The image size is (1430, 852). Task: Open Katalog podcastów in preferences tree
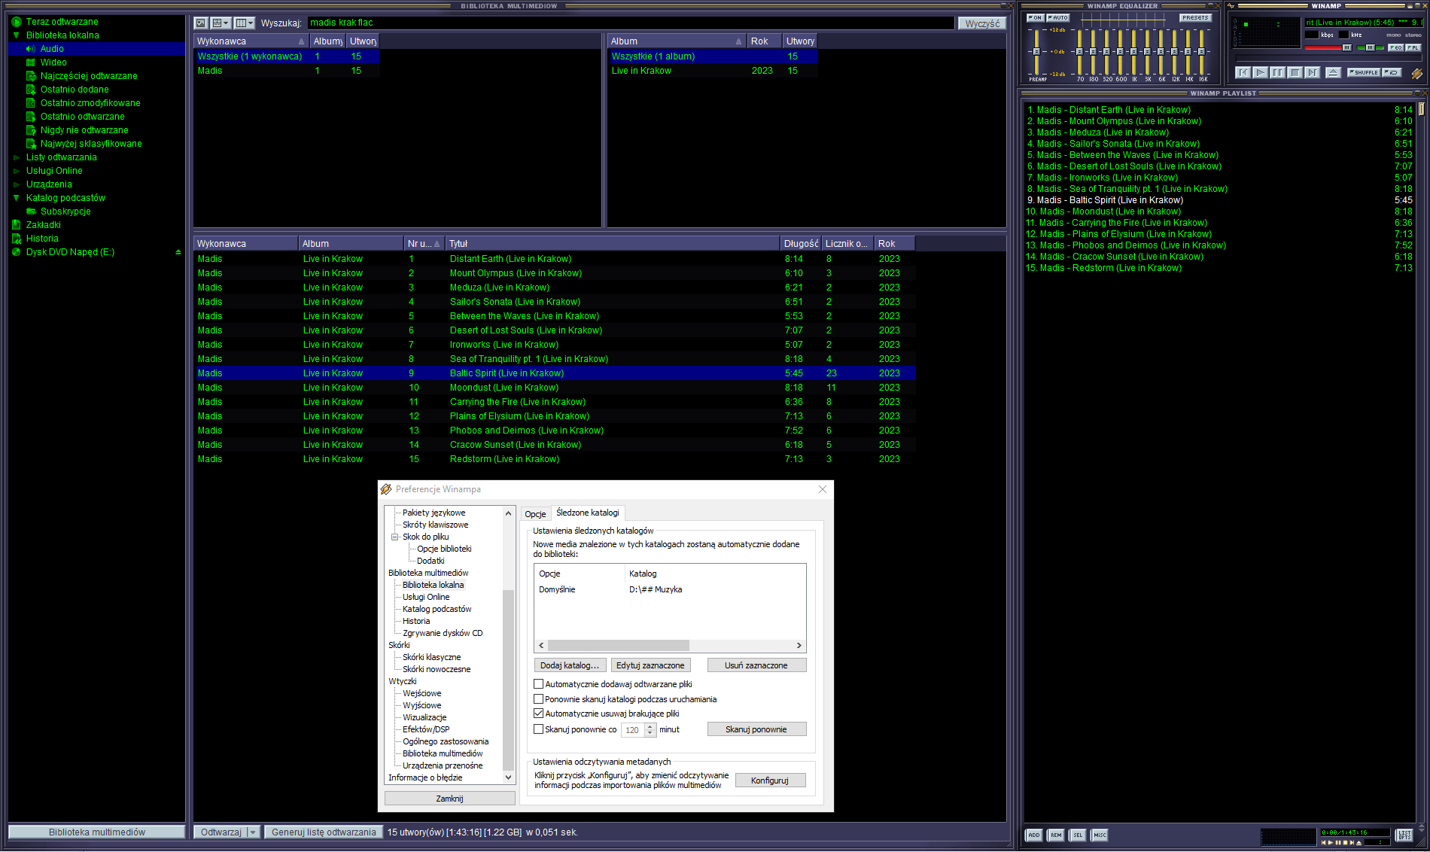tap(437, 609)
